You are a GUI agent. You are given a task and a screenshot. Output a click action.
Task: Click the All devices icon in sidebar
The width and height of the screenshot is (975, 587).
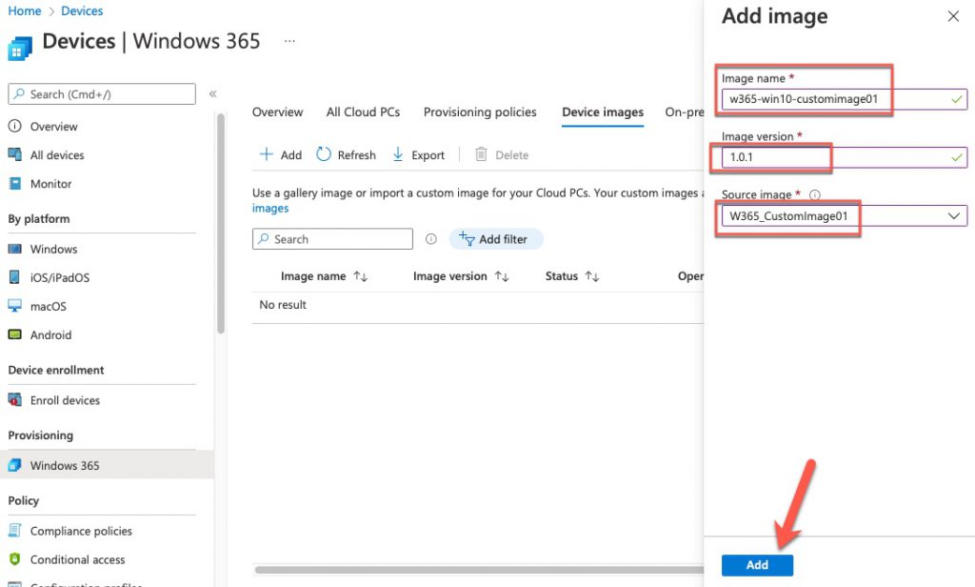14,154
